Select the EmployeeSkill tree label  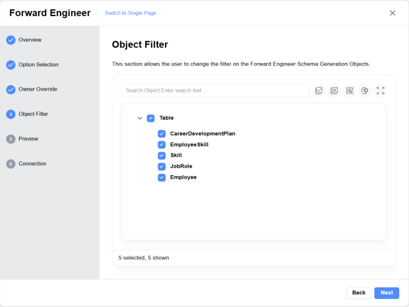click(190, 144)
